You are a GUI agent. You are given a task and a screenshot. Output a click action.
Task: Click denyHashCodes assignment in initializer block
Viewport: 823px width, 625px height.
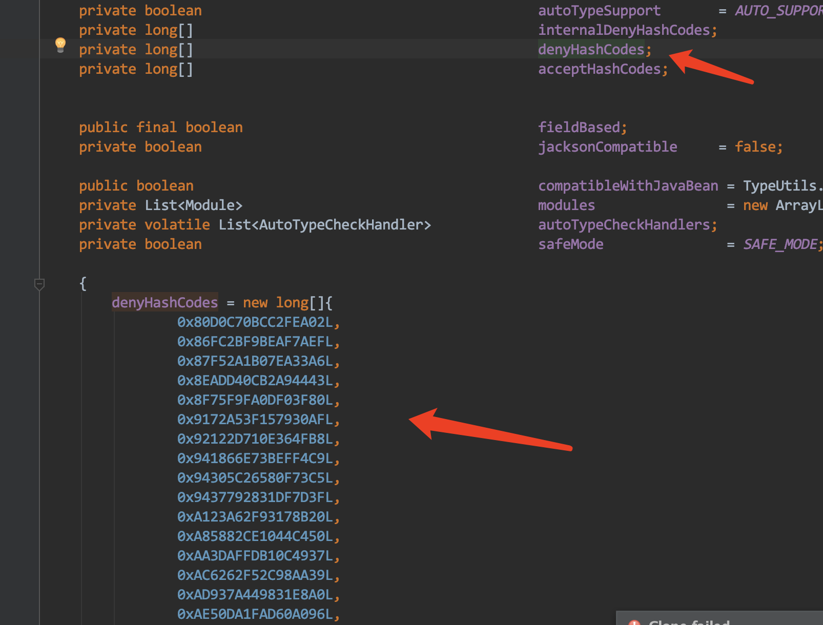[164, 303]
